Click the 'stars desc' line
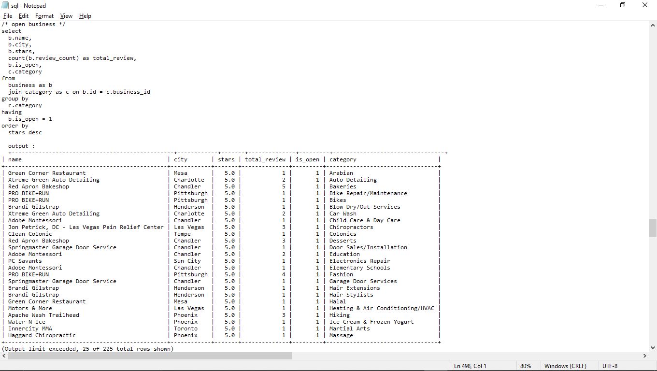This screenshot has height=371, width=657. [x=25, y=132]
